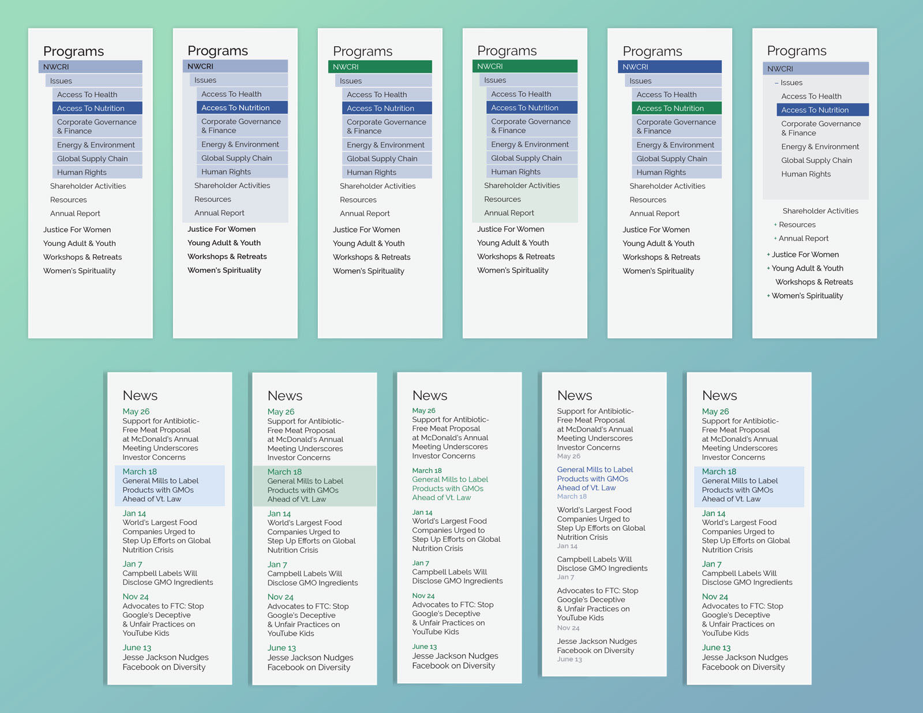Select the green-highlighted Access To Nutrition item
The width and height of the screenshot is (923, 713).
pyautogui.click(x=669, y=108)
